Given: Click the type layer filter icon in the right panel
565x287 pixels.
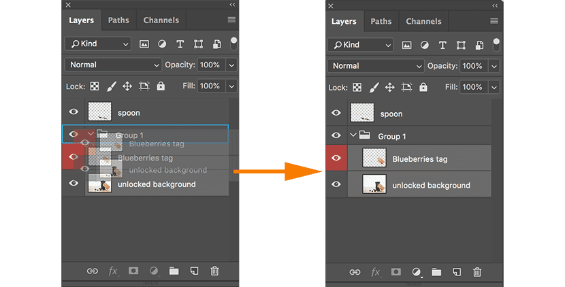Looking at the screenshot, I should pyautogui.click(x=442, y=45).
